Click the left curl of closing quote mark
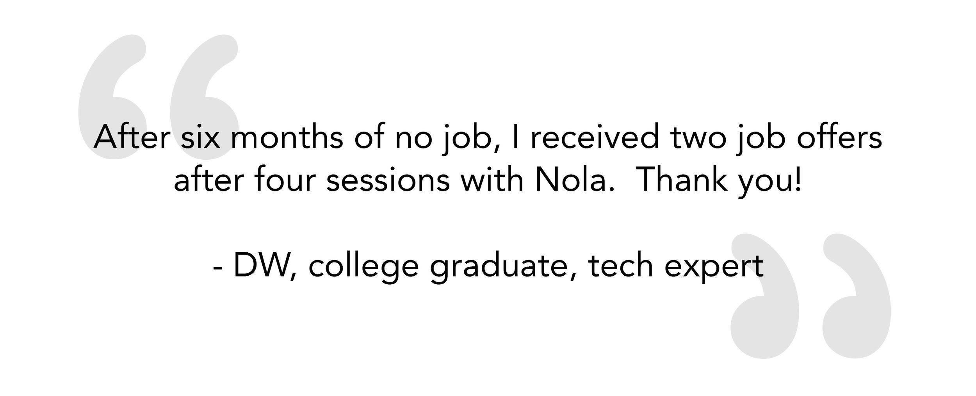Viewport: 976px width, 396px height. coord(765,296)
